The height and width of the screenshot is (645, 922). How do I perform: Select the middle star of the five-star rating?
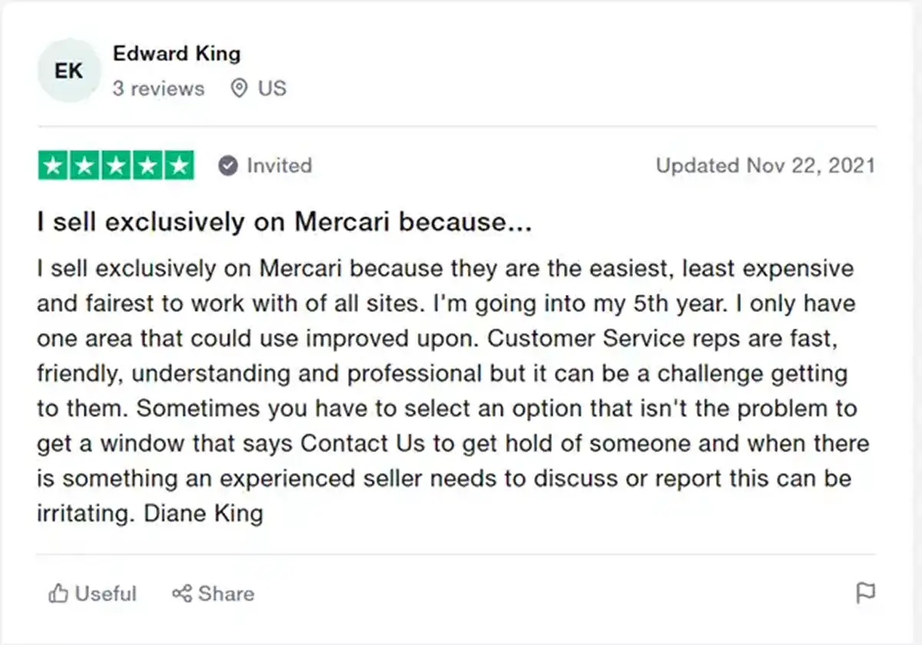[x=116, y=164]
